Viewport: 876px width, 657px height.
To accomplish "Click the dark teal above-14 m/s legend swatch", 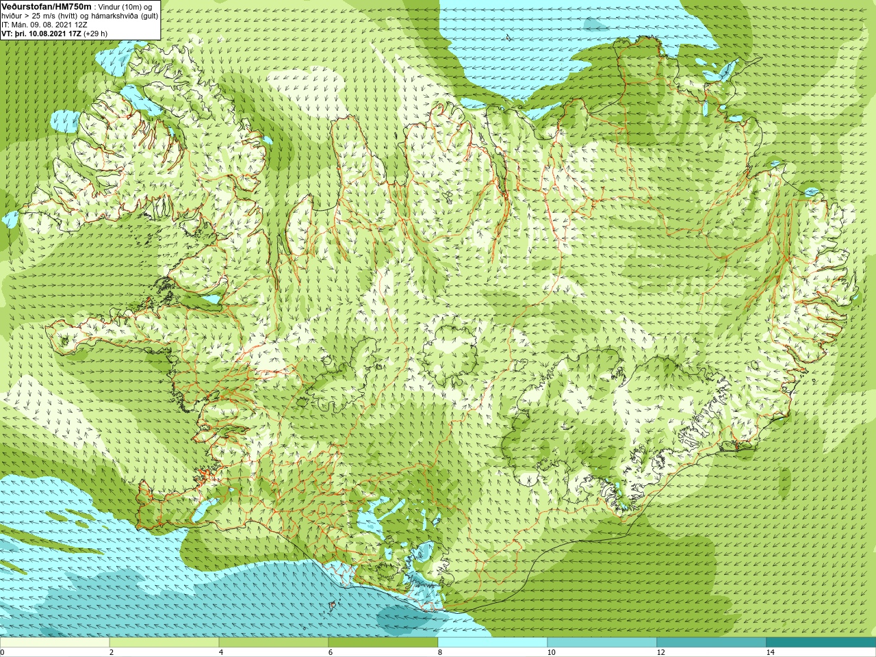I will (x=821, y=643).
